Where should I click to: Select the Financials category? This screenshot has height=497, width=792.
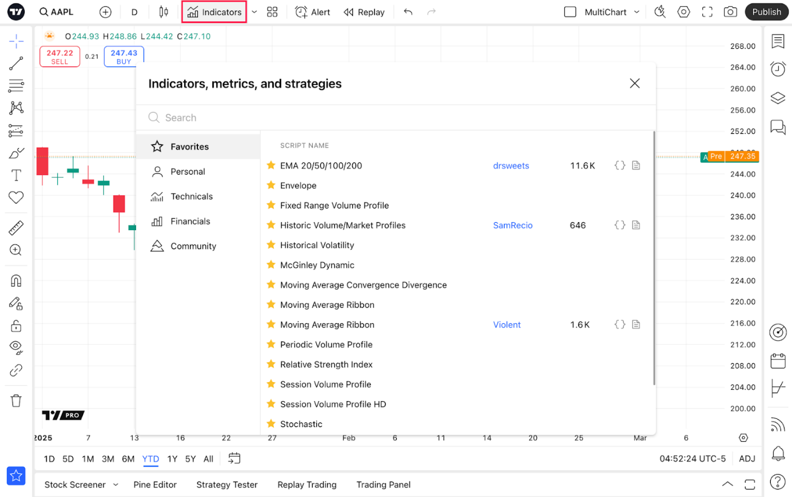tap(198, 222)
